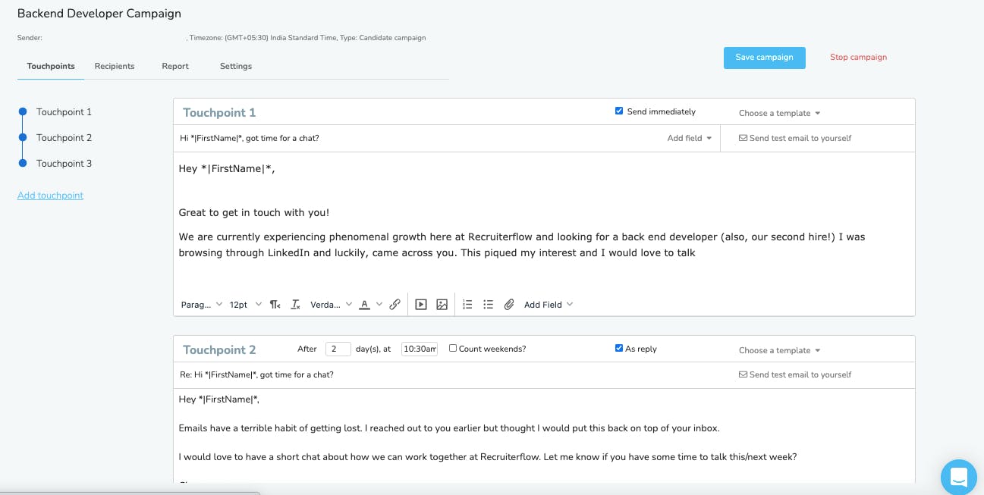This screenshot has height=495, width=984.
Task: Open the Add field dropdown in subject line
Action: click(690, 138)
